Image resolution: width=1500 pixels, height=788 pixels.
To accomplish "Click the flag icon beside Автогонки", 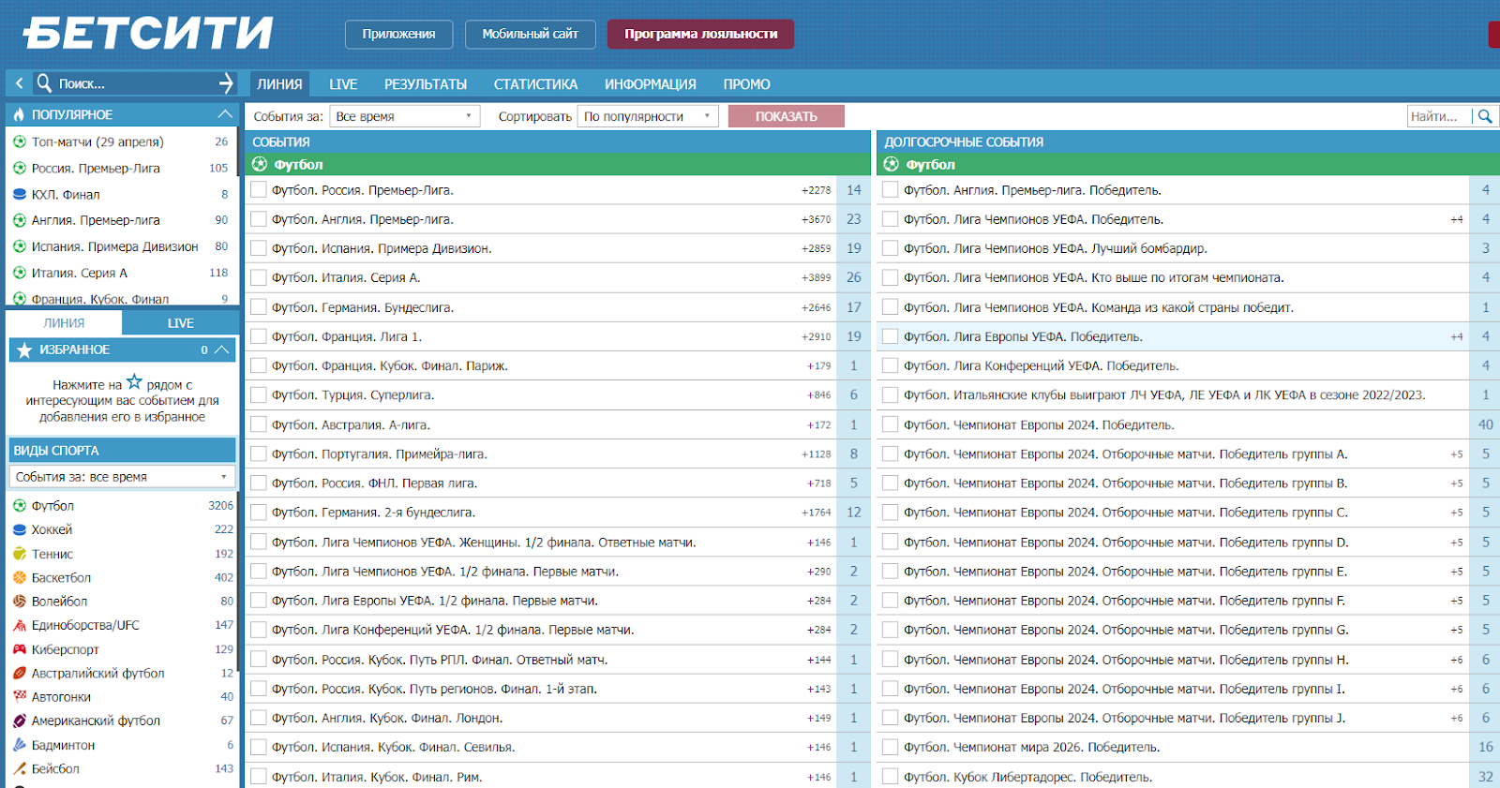I will coord(20,696).
